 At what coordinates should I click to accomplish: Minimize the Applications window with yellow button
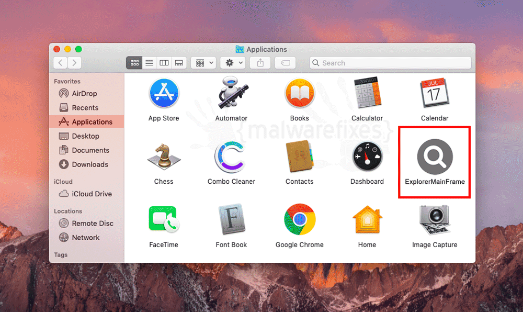(67, 49)
